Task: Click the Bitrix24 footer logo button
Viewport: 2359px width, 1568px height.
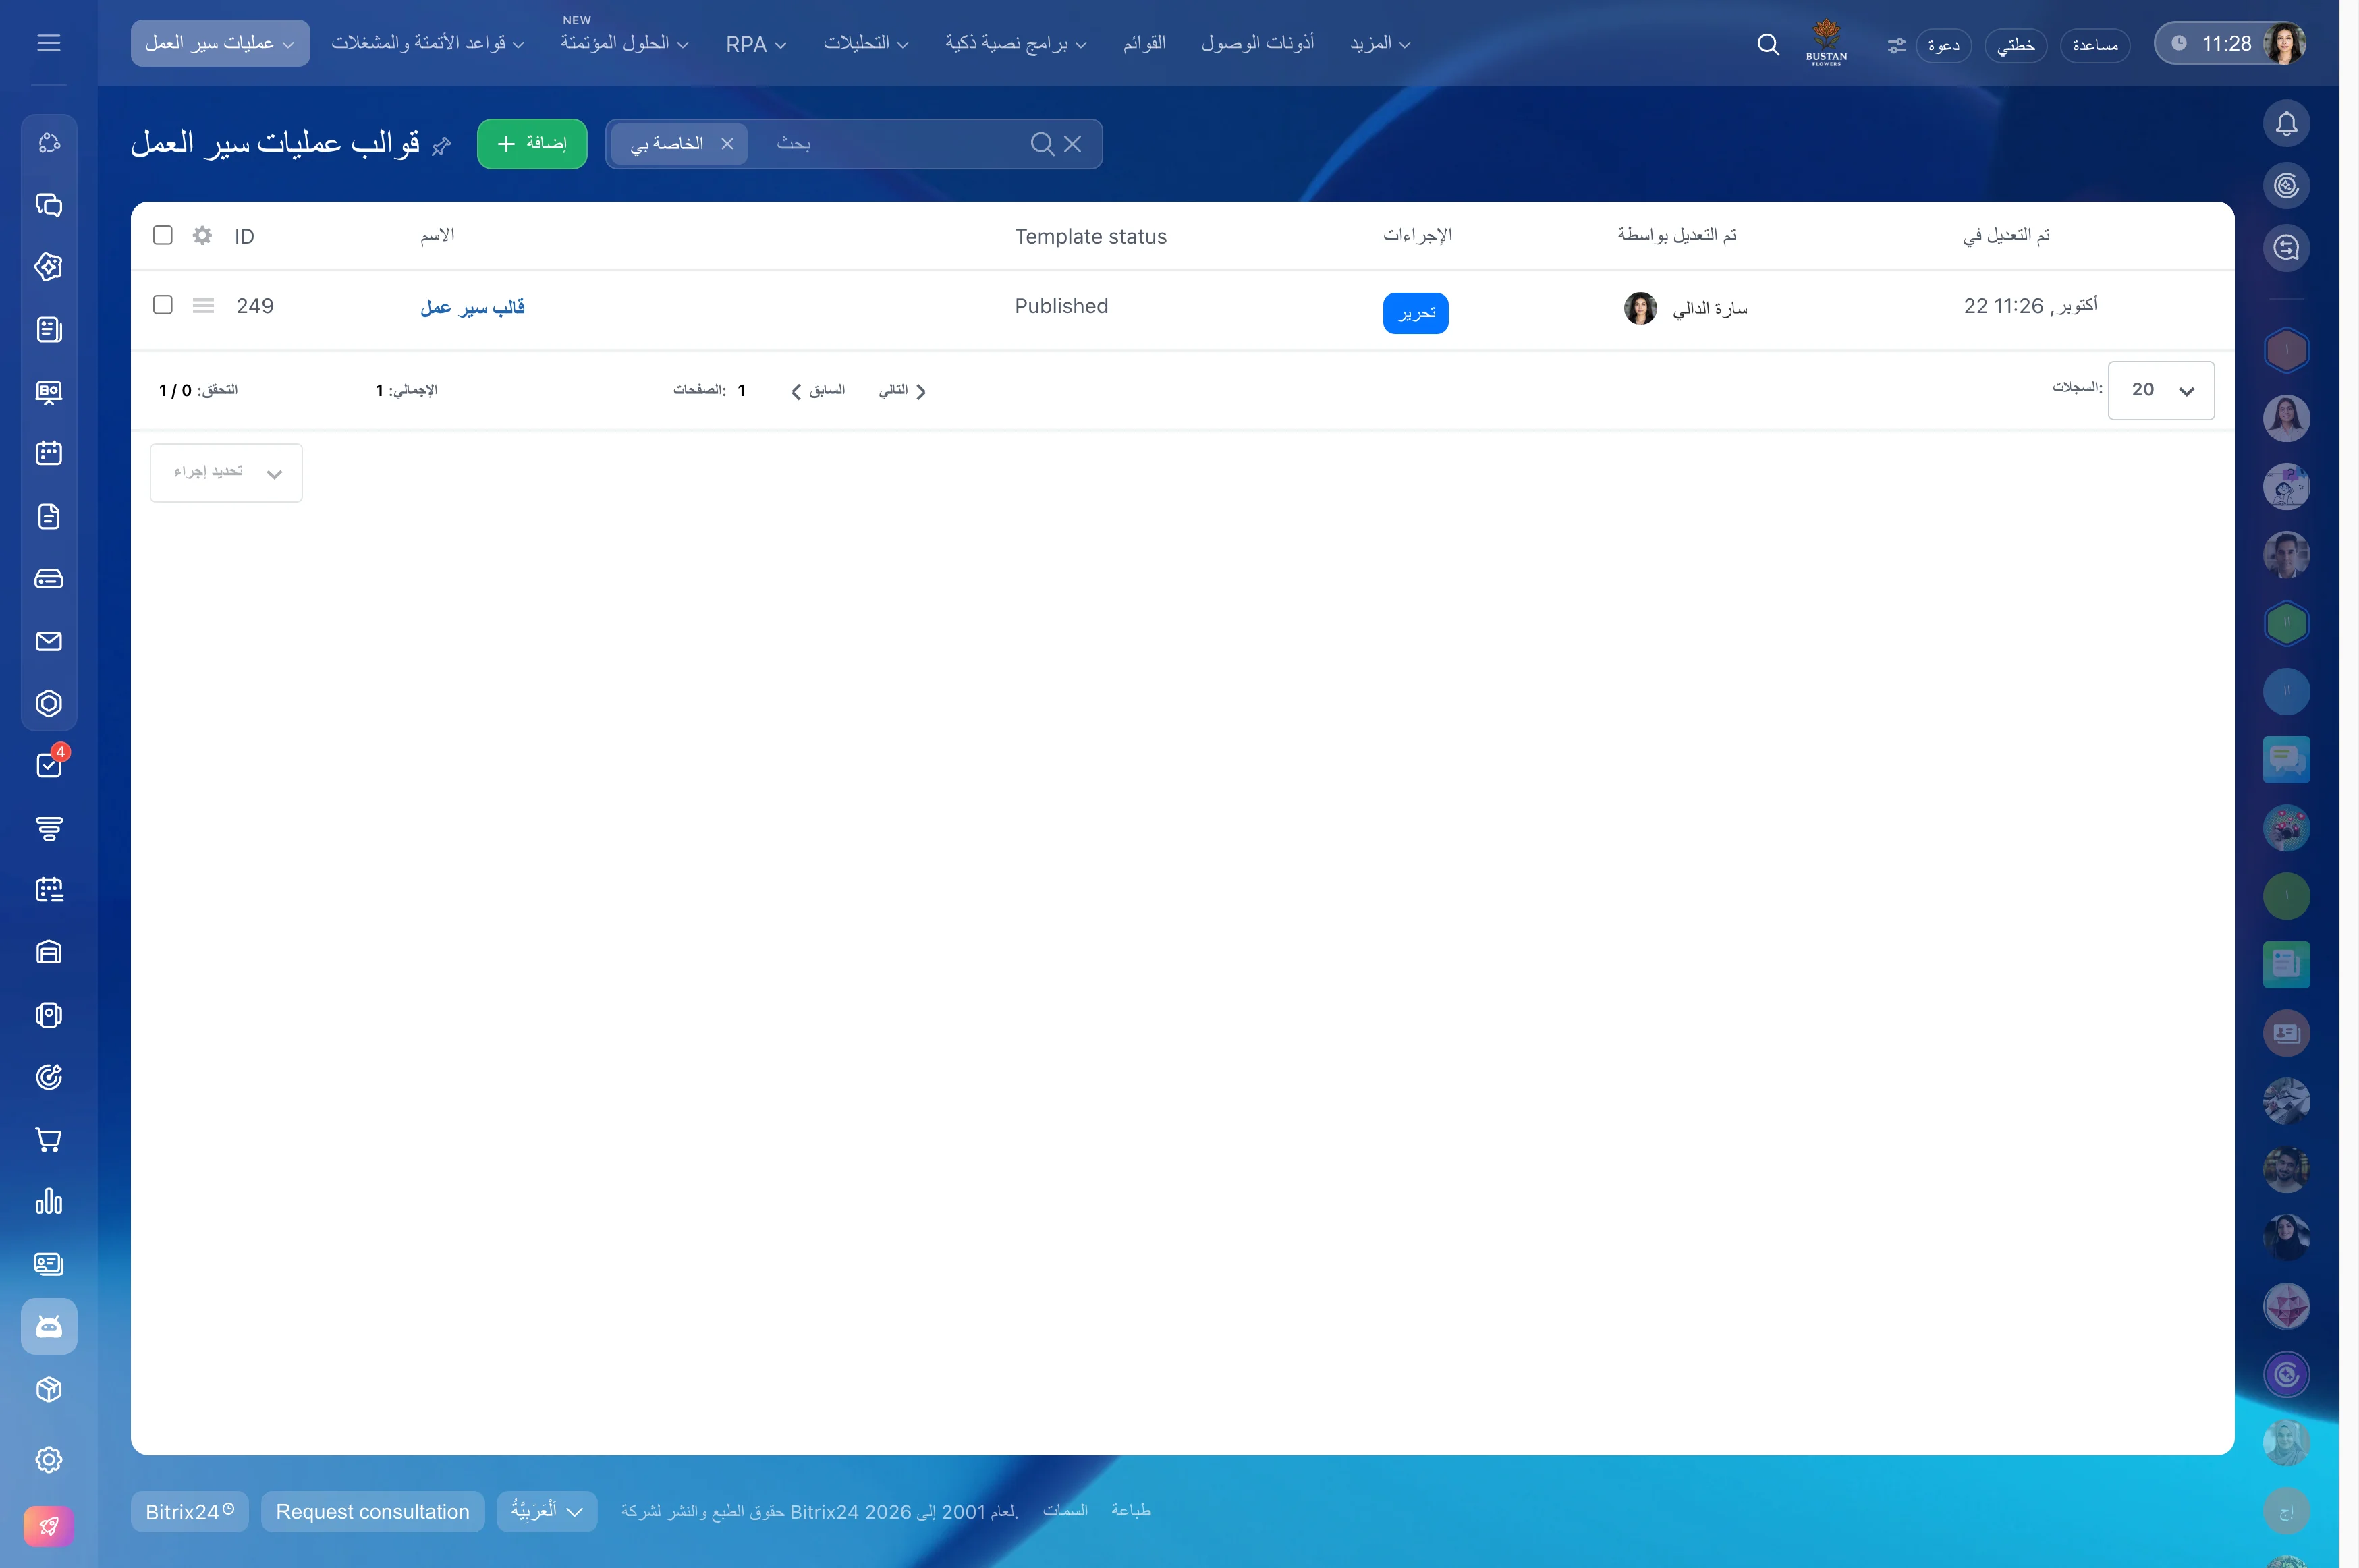Action: [189, 1511]
